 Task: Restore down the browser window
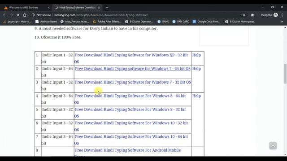pyautogui.click(x=272, y=7)
